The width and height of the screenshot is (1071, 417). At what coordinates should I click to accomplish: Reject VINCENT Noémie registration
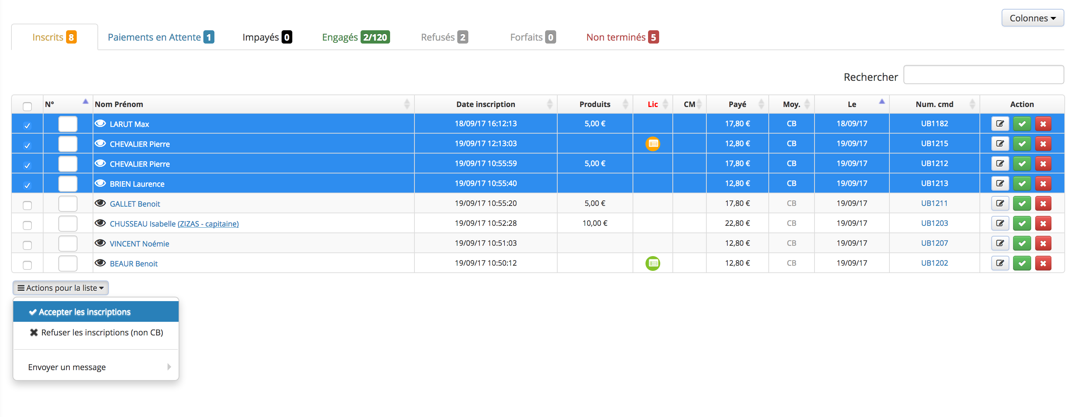[1043, 243]
